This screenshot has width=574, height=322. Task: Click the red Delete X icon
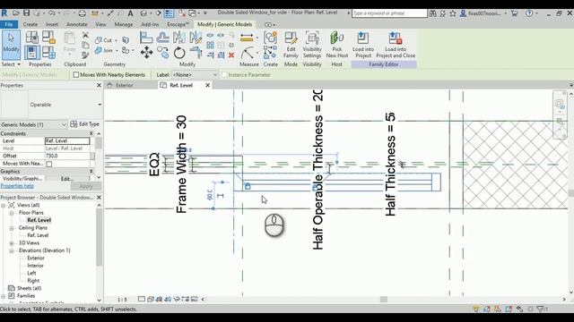[x=231, y=55]
